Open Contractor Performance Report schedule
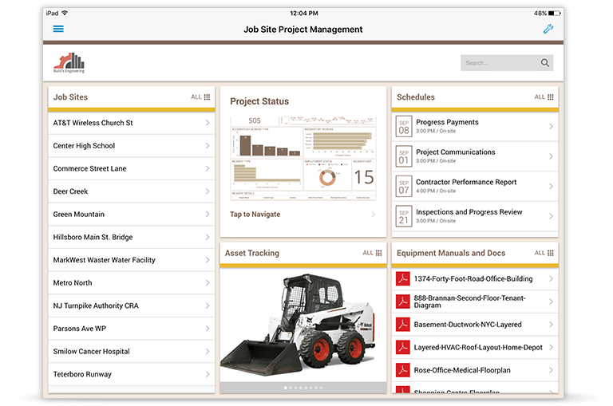 (x=466, y=183)
